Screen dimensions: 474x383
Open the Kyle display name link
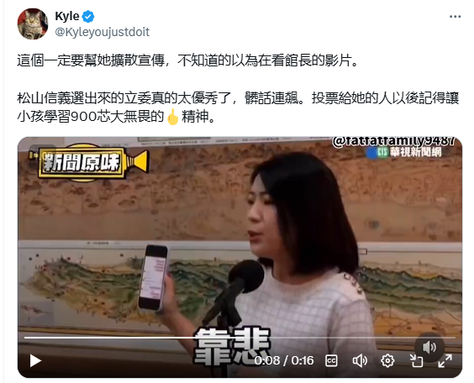pos(66,16)
